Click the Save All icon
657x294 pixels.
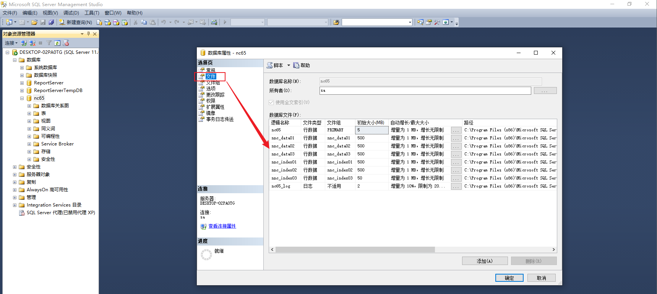[x=51, y=22]
